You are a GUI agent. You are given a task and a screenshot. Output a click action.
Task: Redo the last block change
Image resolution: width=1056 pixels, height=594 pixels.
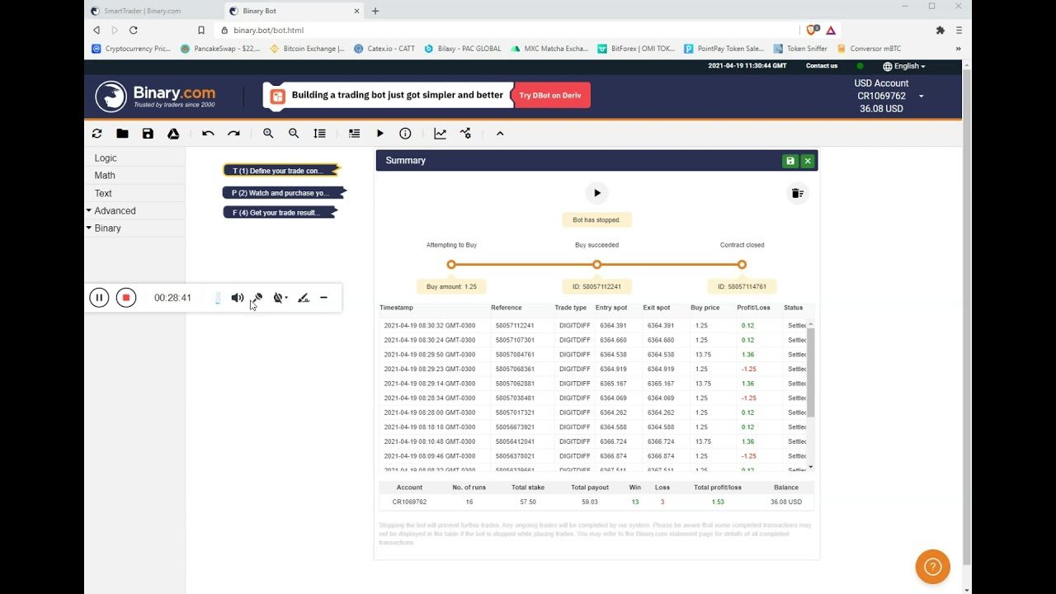pyautogui.click(x=233, y=134)
